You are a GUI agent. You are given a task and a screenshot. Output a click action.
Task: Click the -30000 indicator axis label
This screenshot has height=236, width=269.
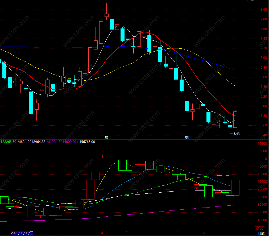[262, 205]
